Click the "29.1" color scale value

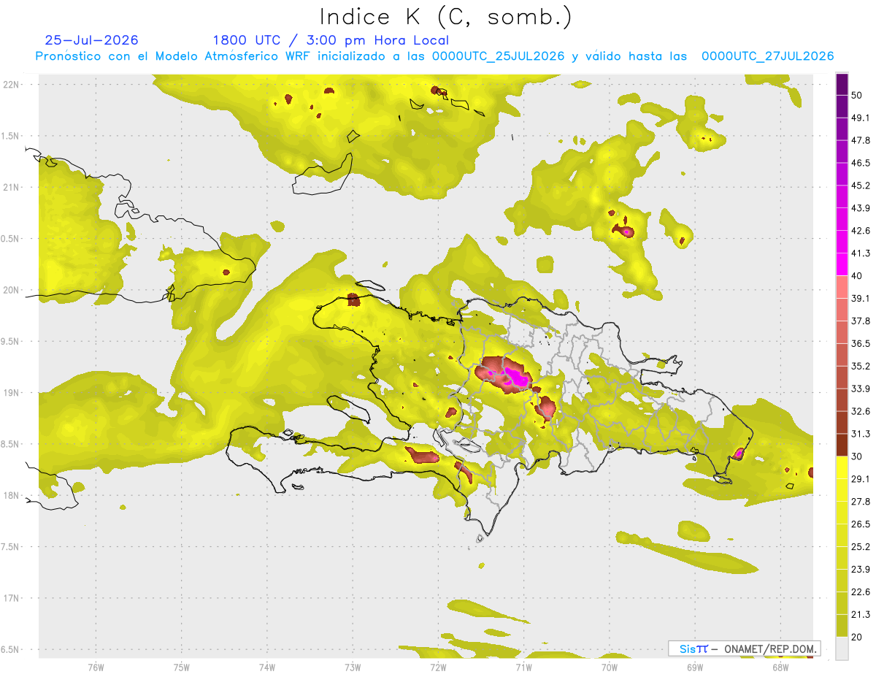[x=861, y=479]
